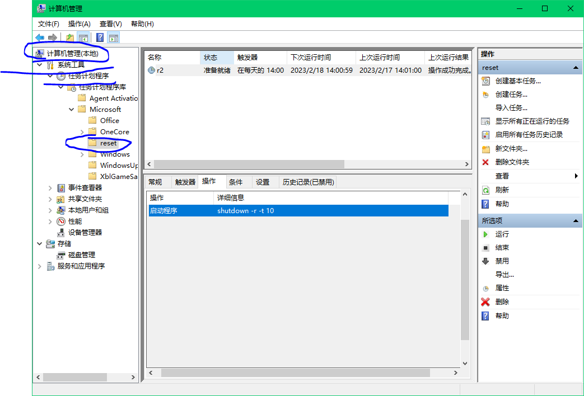The image size is (584, 396).
Task: Expand the OneCore folder node
Action: [x=82, y=132]
